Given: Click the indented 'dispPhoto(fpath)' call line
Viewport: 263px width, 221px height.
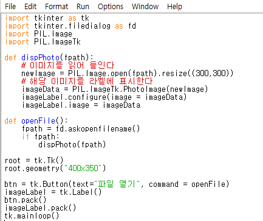Looking at the screenshot, I should coord(72,145).
